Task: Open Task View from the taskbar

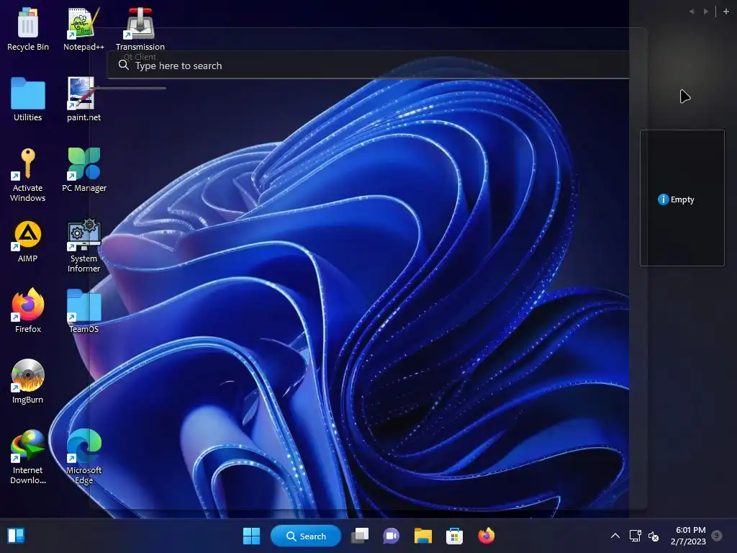Action: pyautogui.click(x=360, y=536)
